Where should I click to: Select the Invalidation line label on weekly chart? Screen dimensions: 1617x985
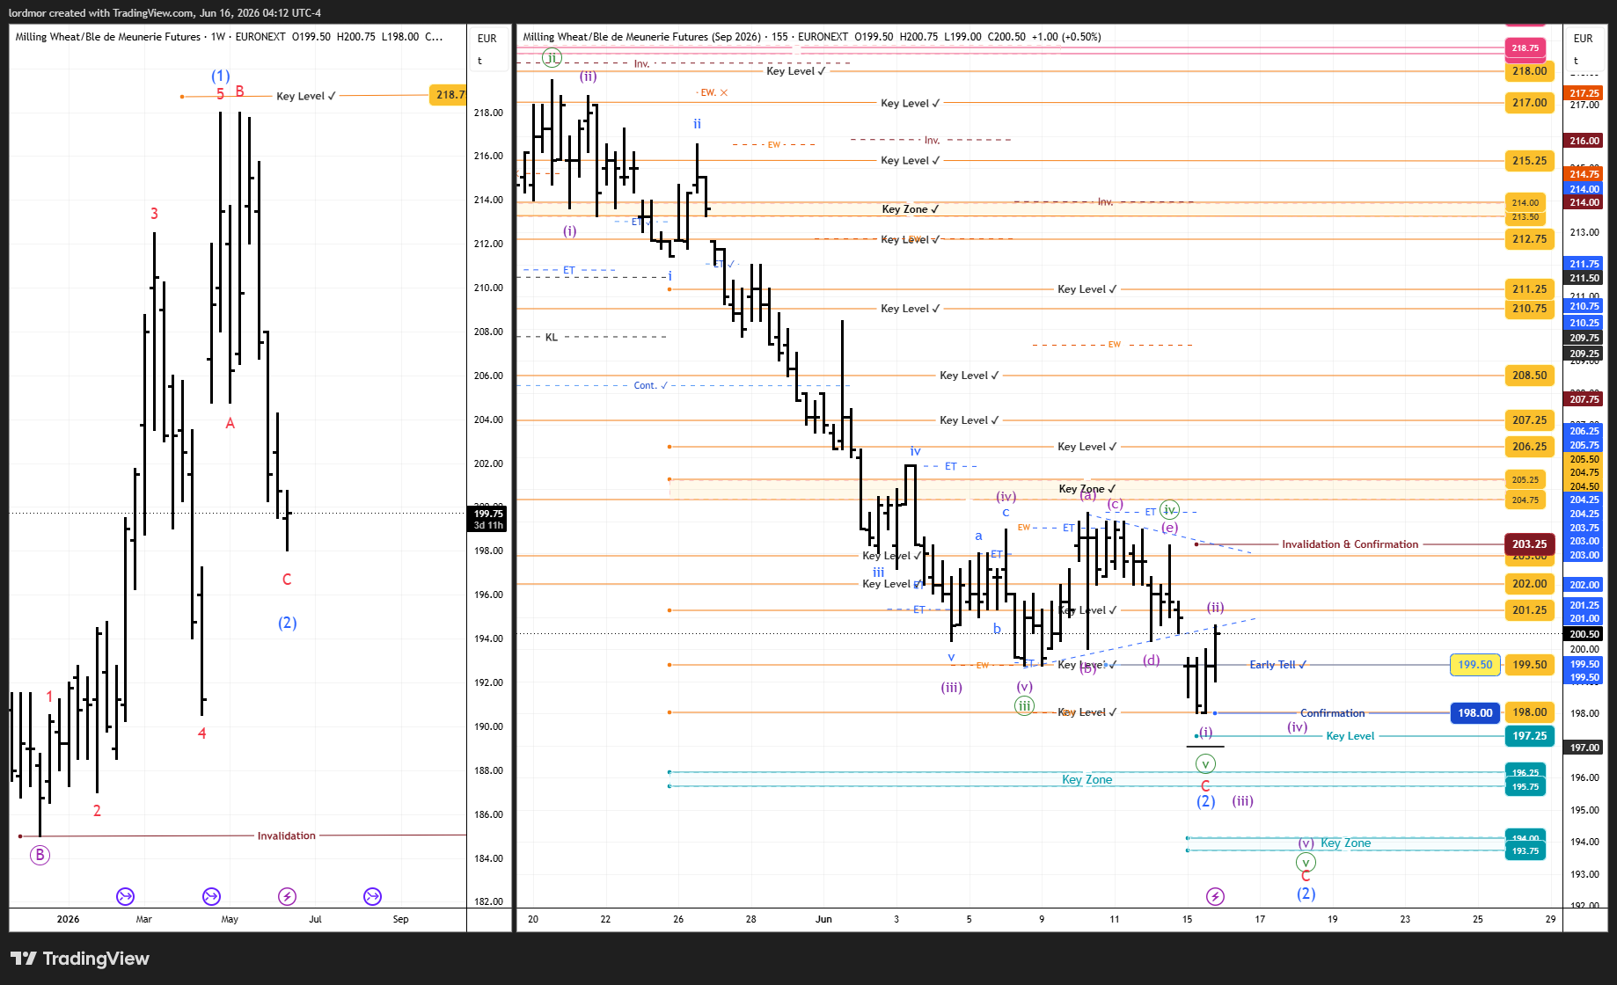(286, 835)
